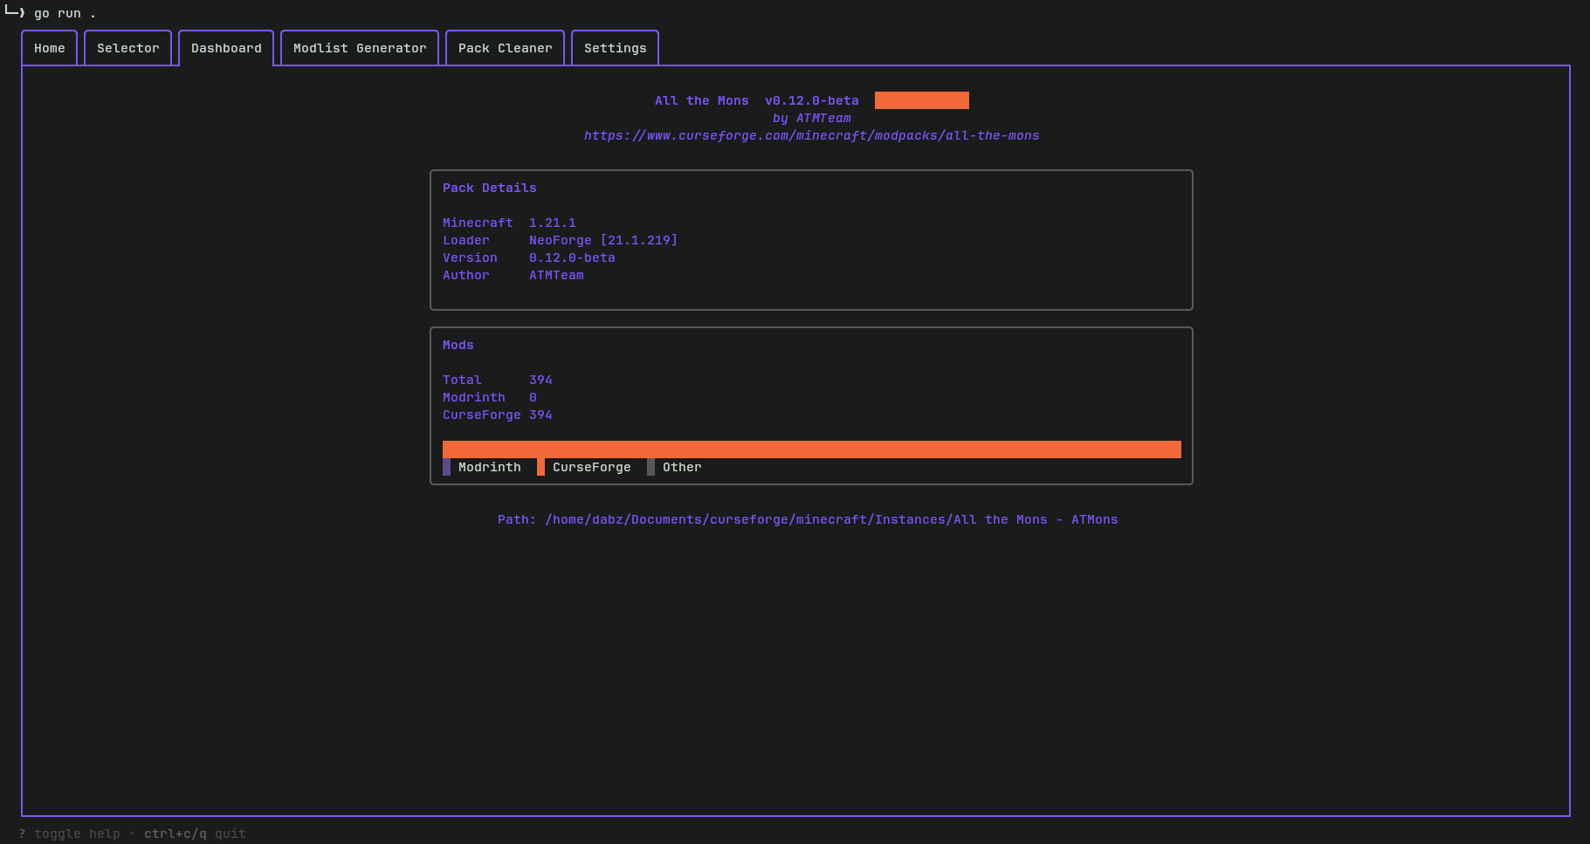Click the Total mods value '394'

[540, 380]
